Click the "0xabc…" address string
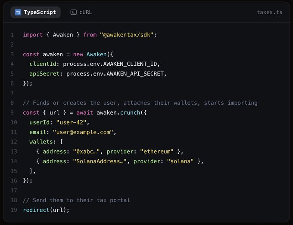This screenshot has height=225, width=293. pyautogui.click(x=86, y=152)
